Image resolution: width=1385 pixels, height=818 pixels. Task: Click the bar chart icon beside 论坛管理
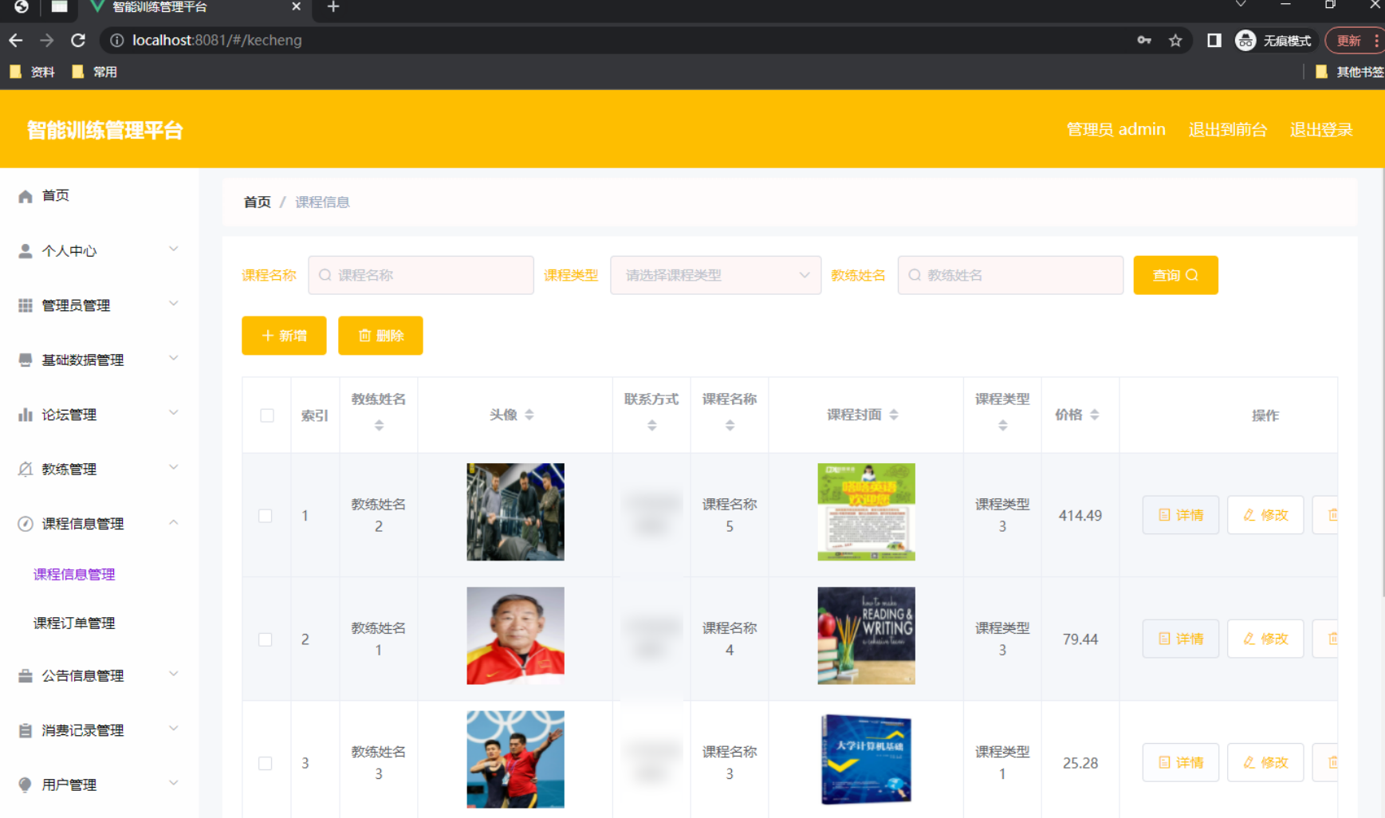tap(26, 415)
